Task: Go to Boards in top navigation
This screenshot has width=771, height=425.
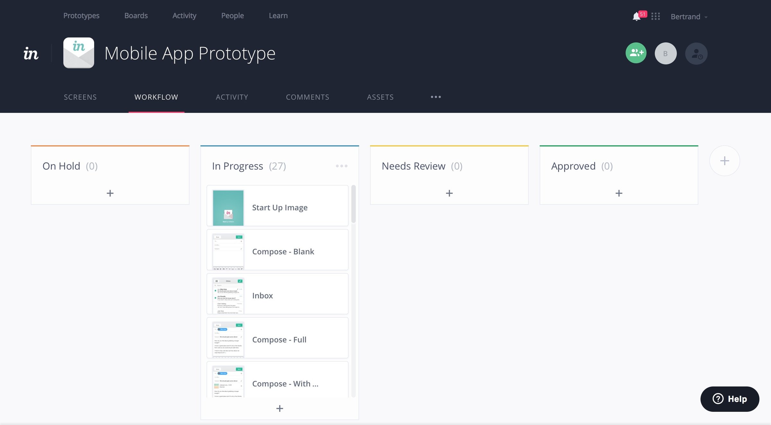Action: tap(136, 15)
